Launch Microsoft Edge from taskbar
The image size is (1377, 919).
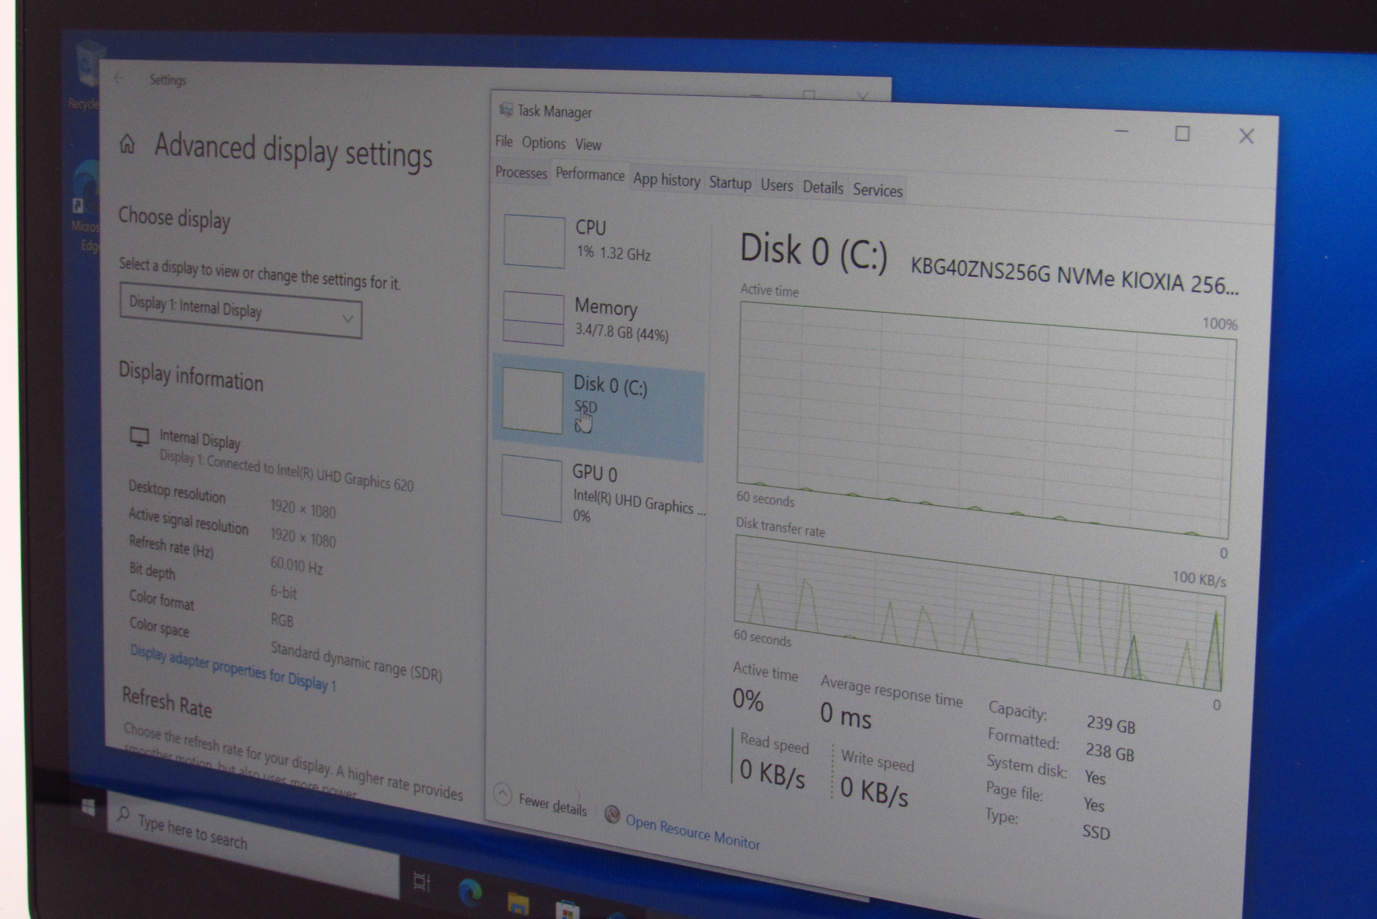pos(470,893)
